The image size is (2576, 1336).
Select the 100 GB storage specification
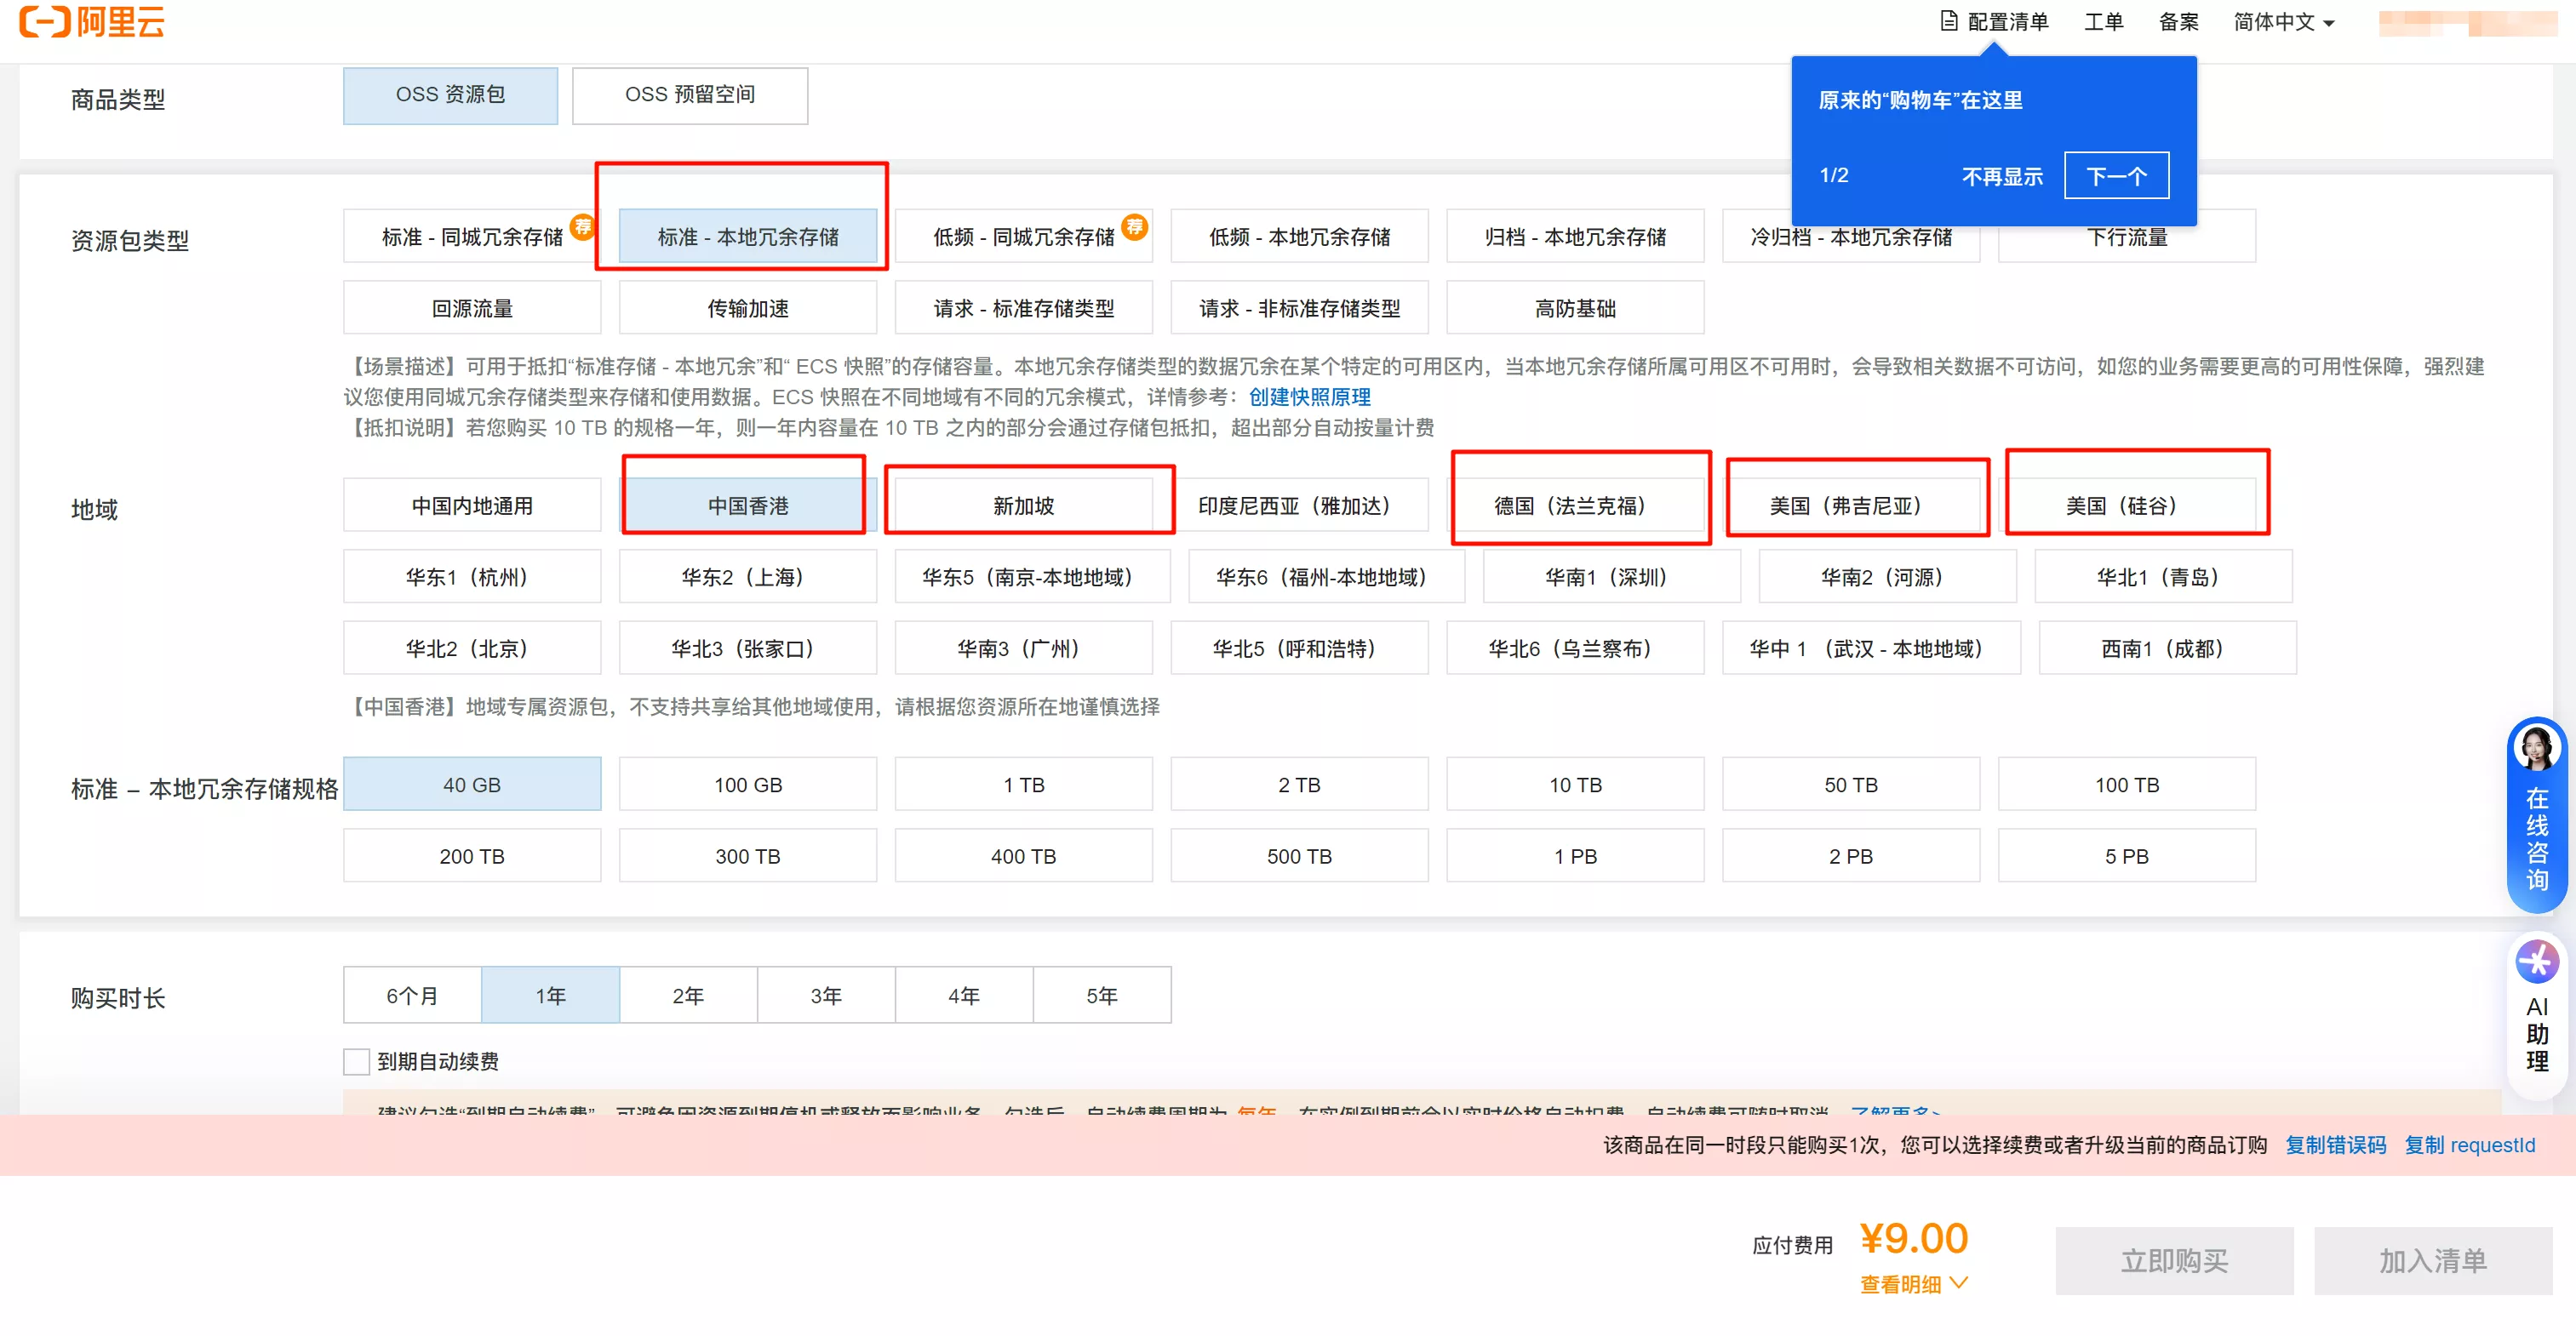point(747,785)
